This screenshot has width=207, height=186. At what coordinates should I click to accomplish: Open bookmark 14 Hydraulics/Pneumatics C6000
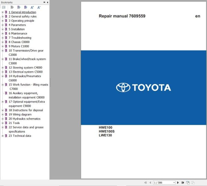tap(25, 78)
